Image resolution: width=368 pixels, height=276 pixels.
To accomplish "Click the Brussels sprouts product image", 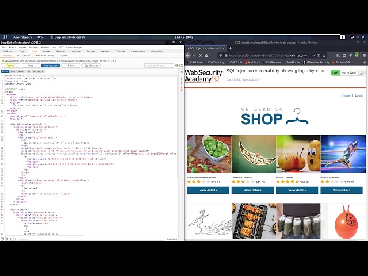I will (209, 154).
